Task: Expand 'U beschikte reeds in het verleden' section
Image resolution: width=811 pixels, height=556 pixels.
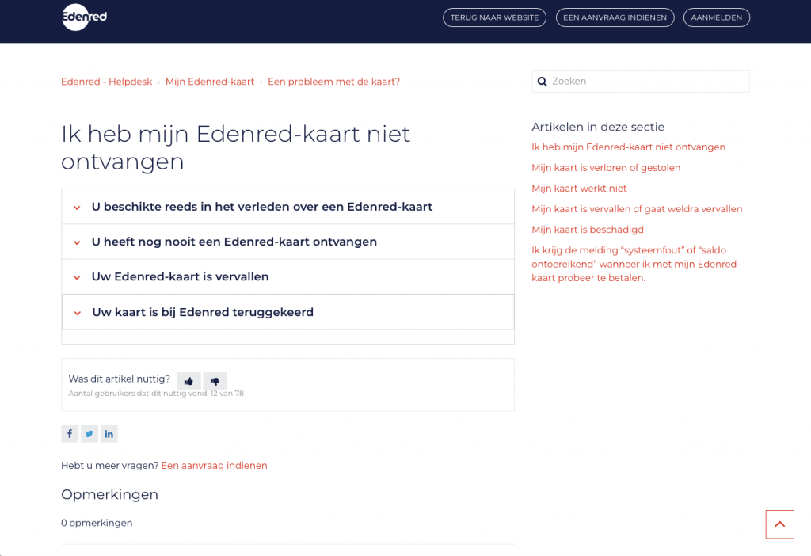Action: [261, 207]
